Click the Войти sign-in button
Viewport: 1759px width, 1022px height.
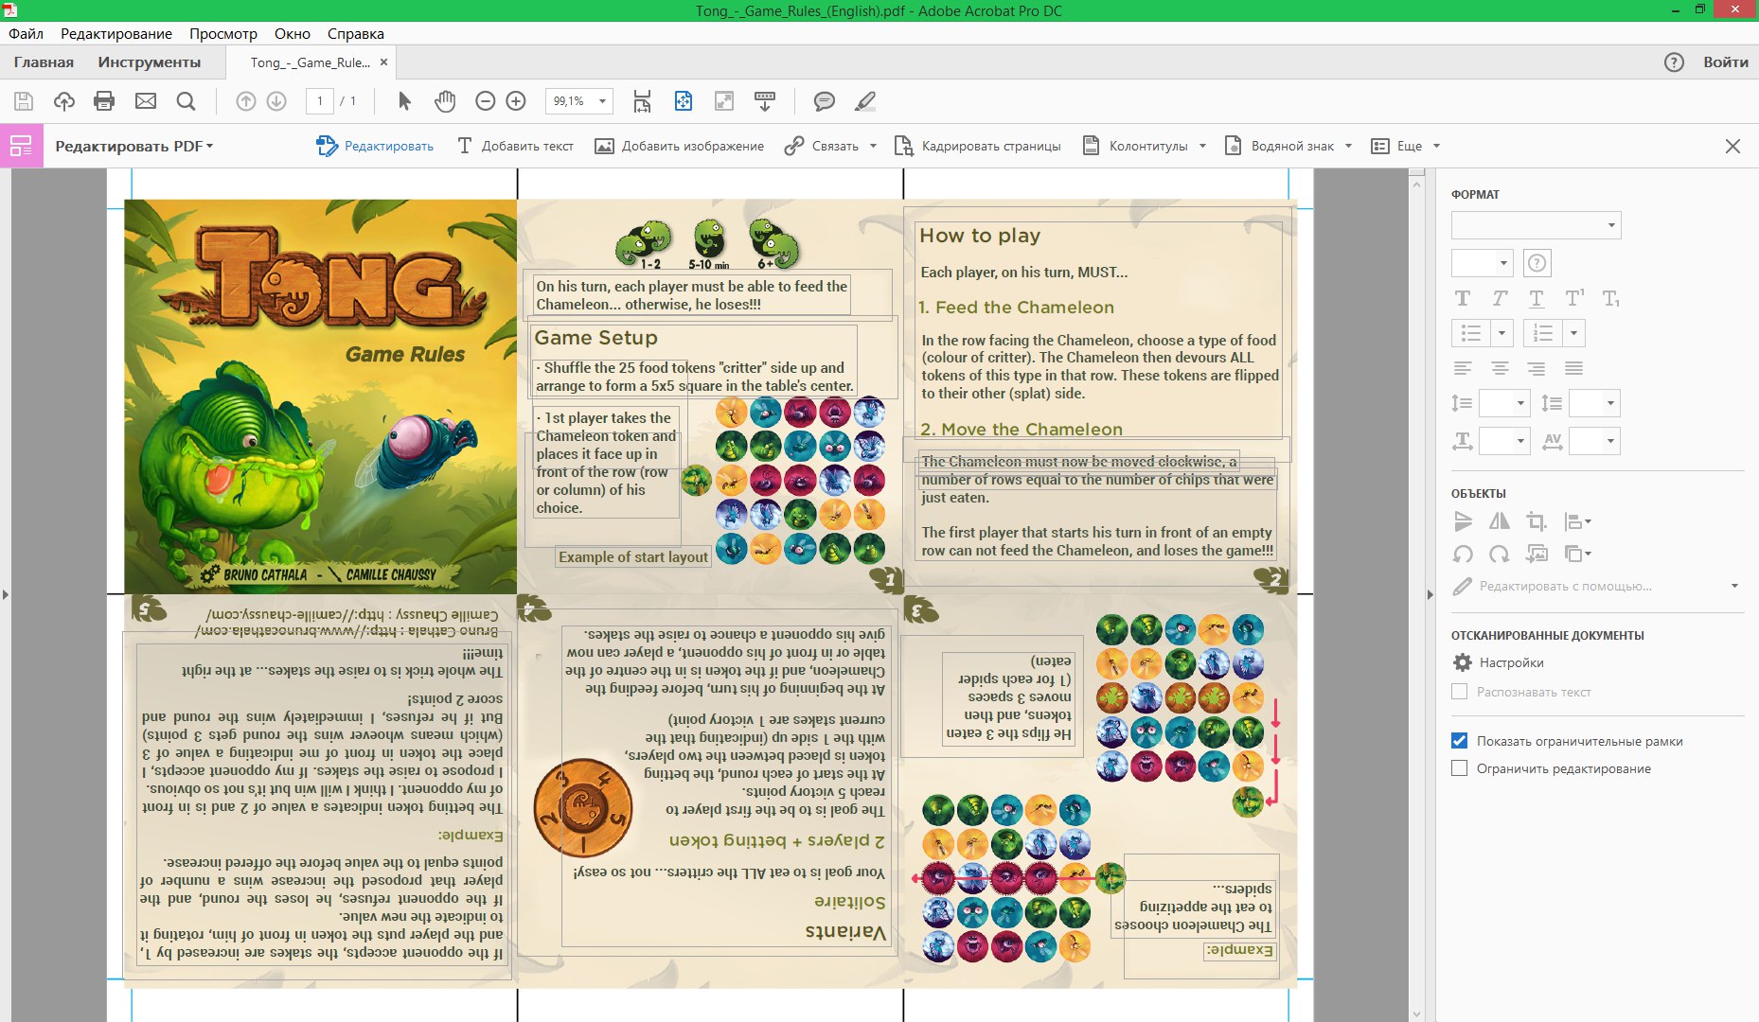[1726, 62]
